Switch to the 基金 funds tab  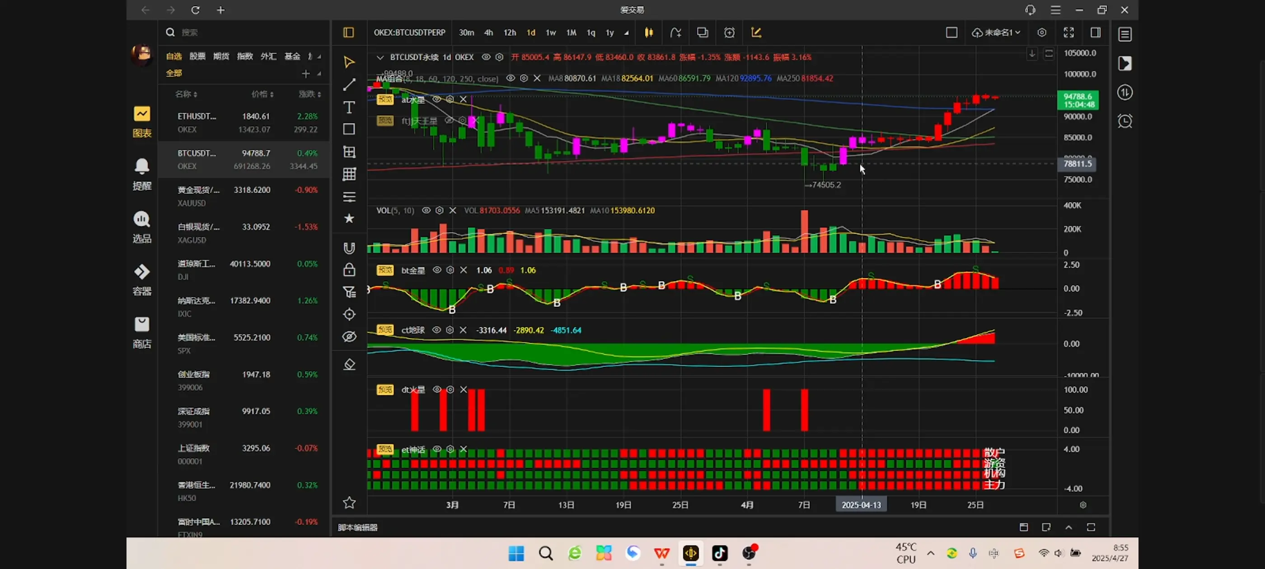[292, 56]
